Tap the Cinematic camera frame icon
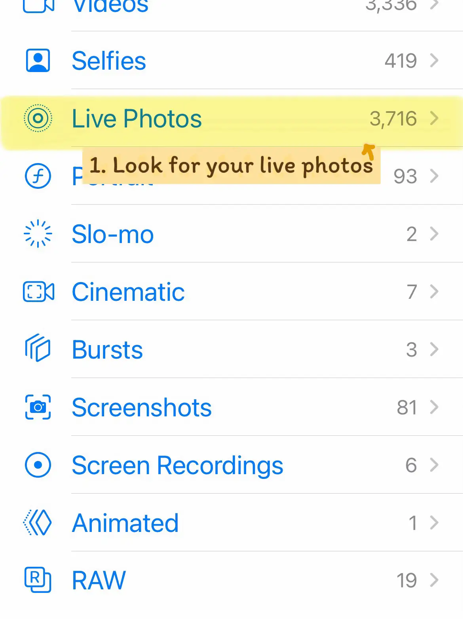The width and height of the screenshot is (463, 619). point(38,292)
